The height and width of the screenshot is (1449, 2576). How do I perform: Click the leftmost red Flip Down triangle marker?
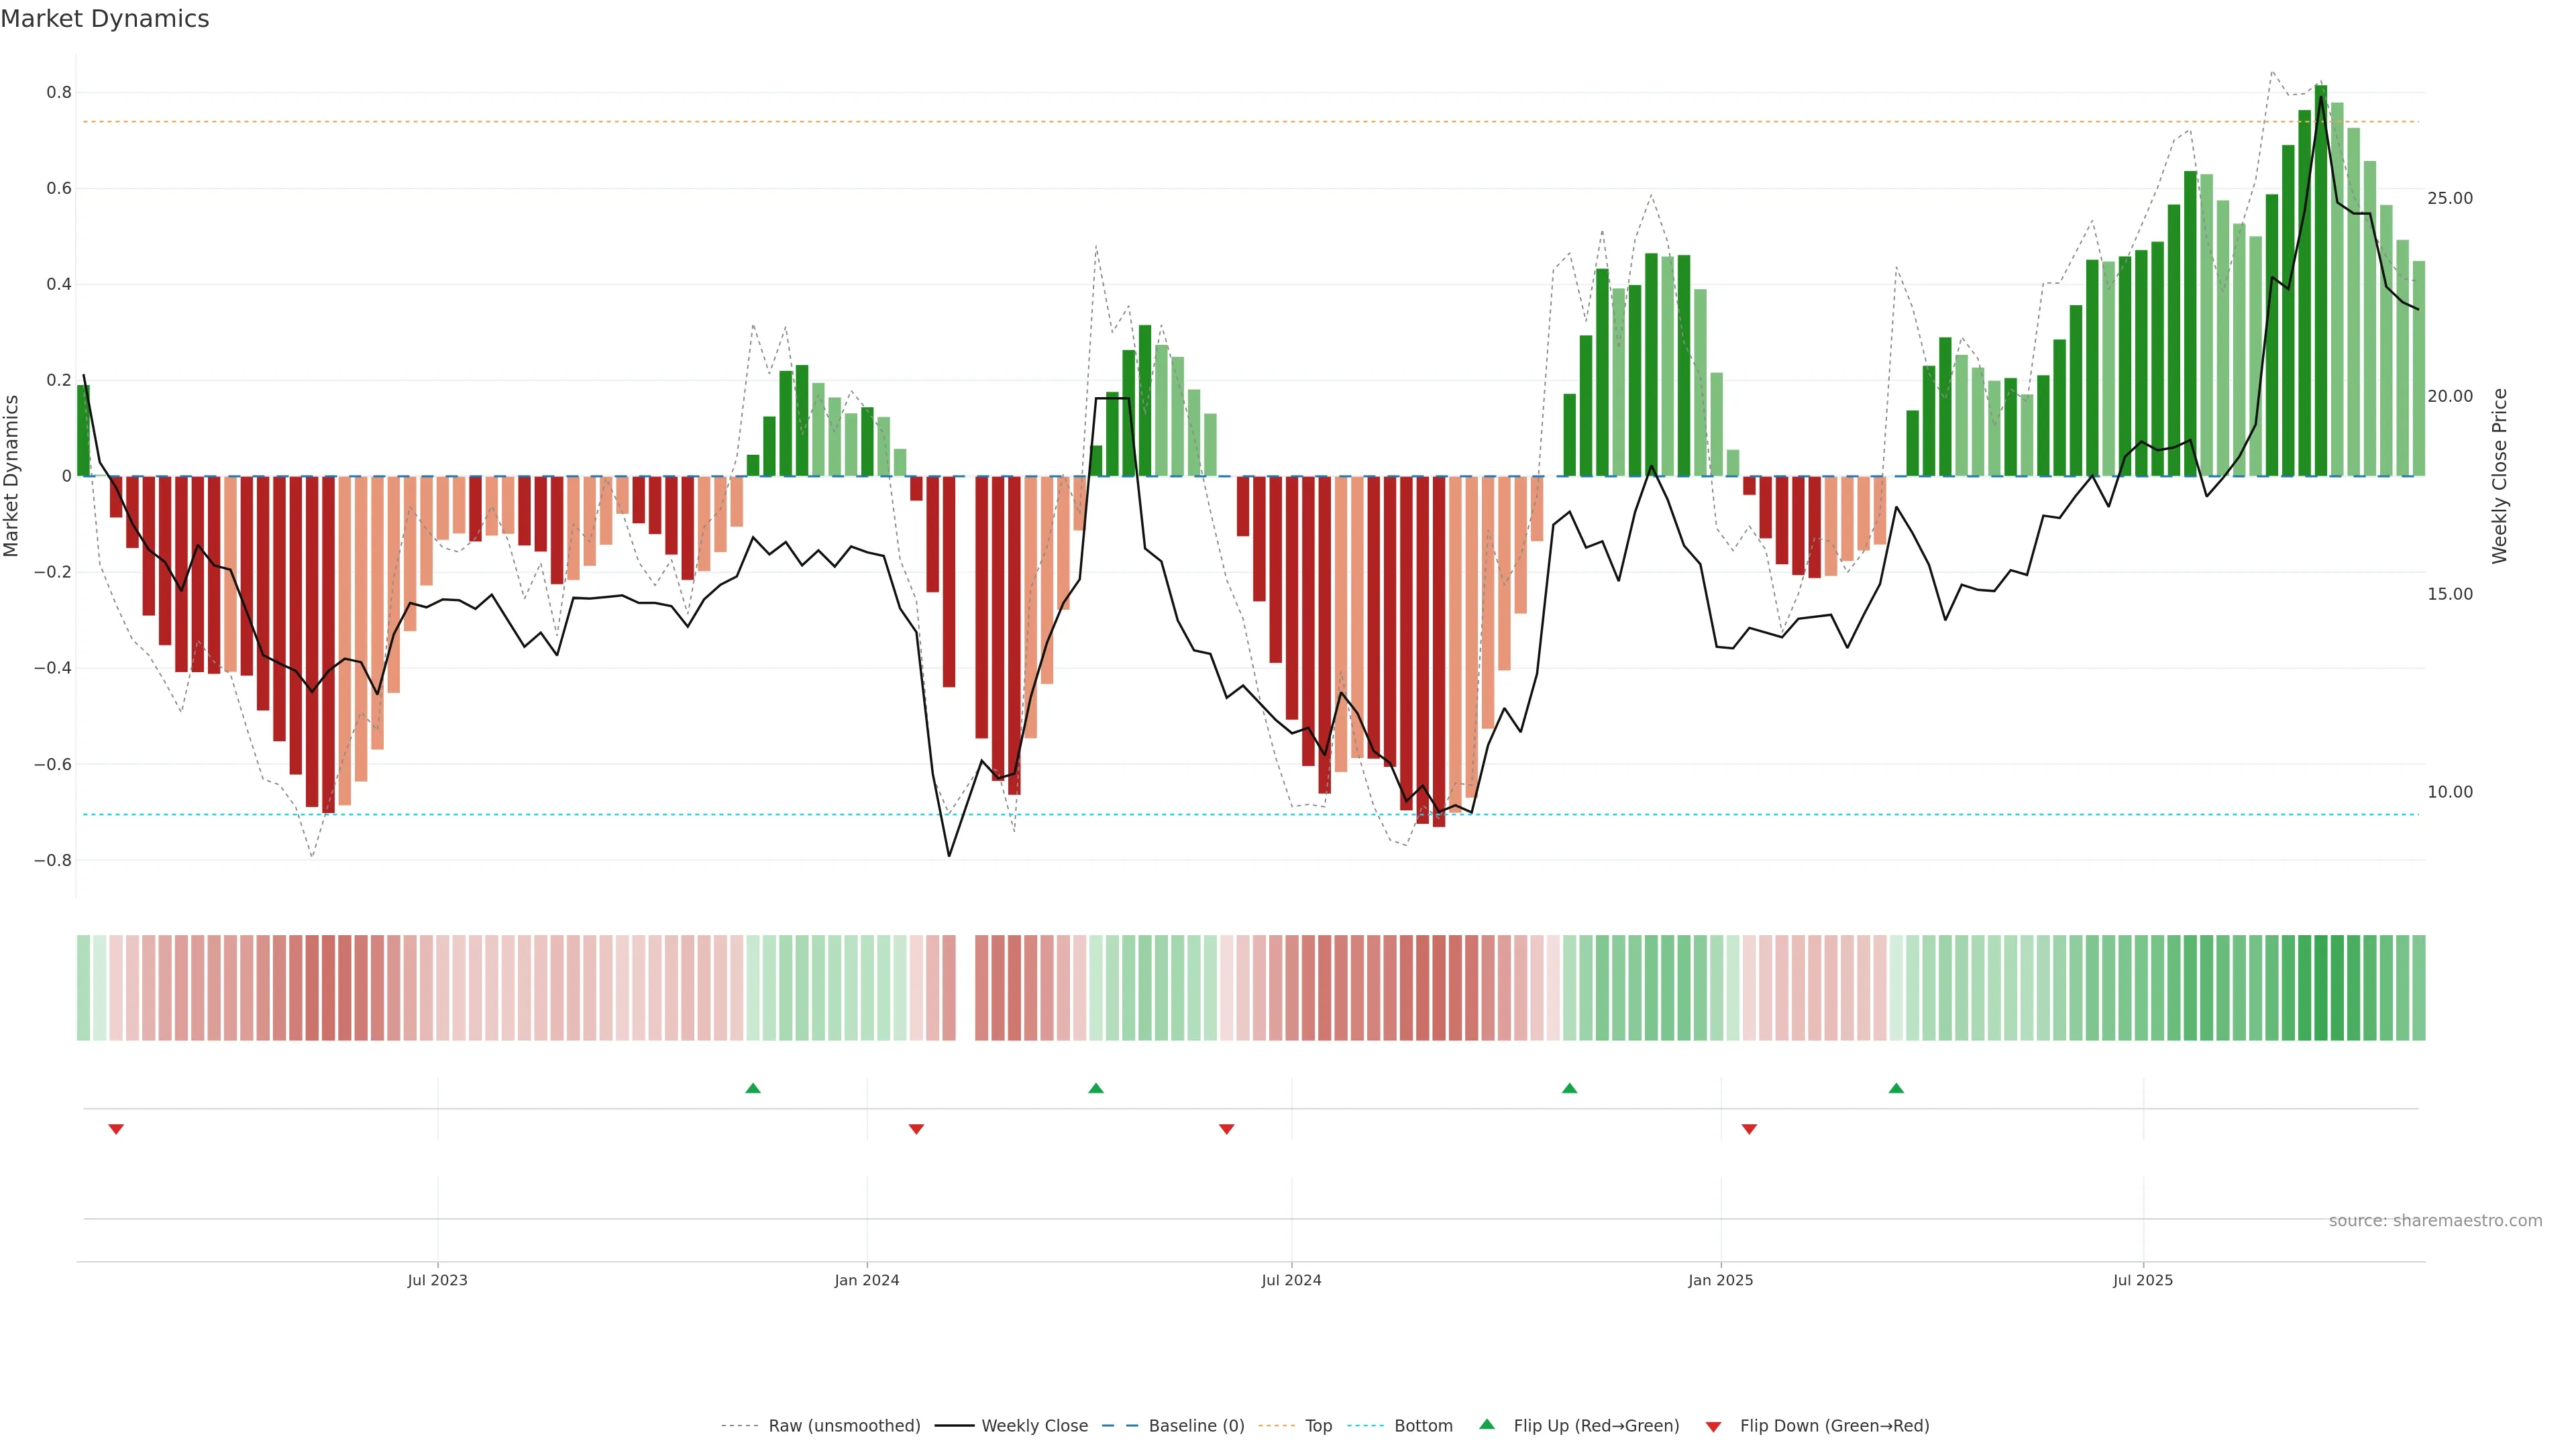point(116,1129)
